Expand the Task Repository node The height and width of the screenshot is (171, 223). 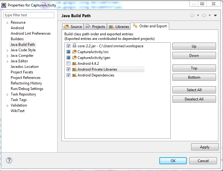(x=7, y=95)
